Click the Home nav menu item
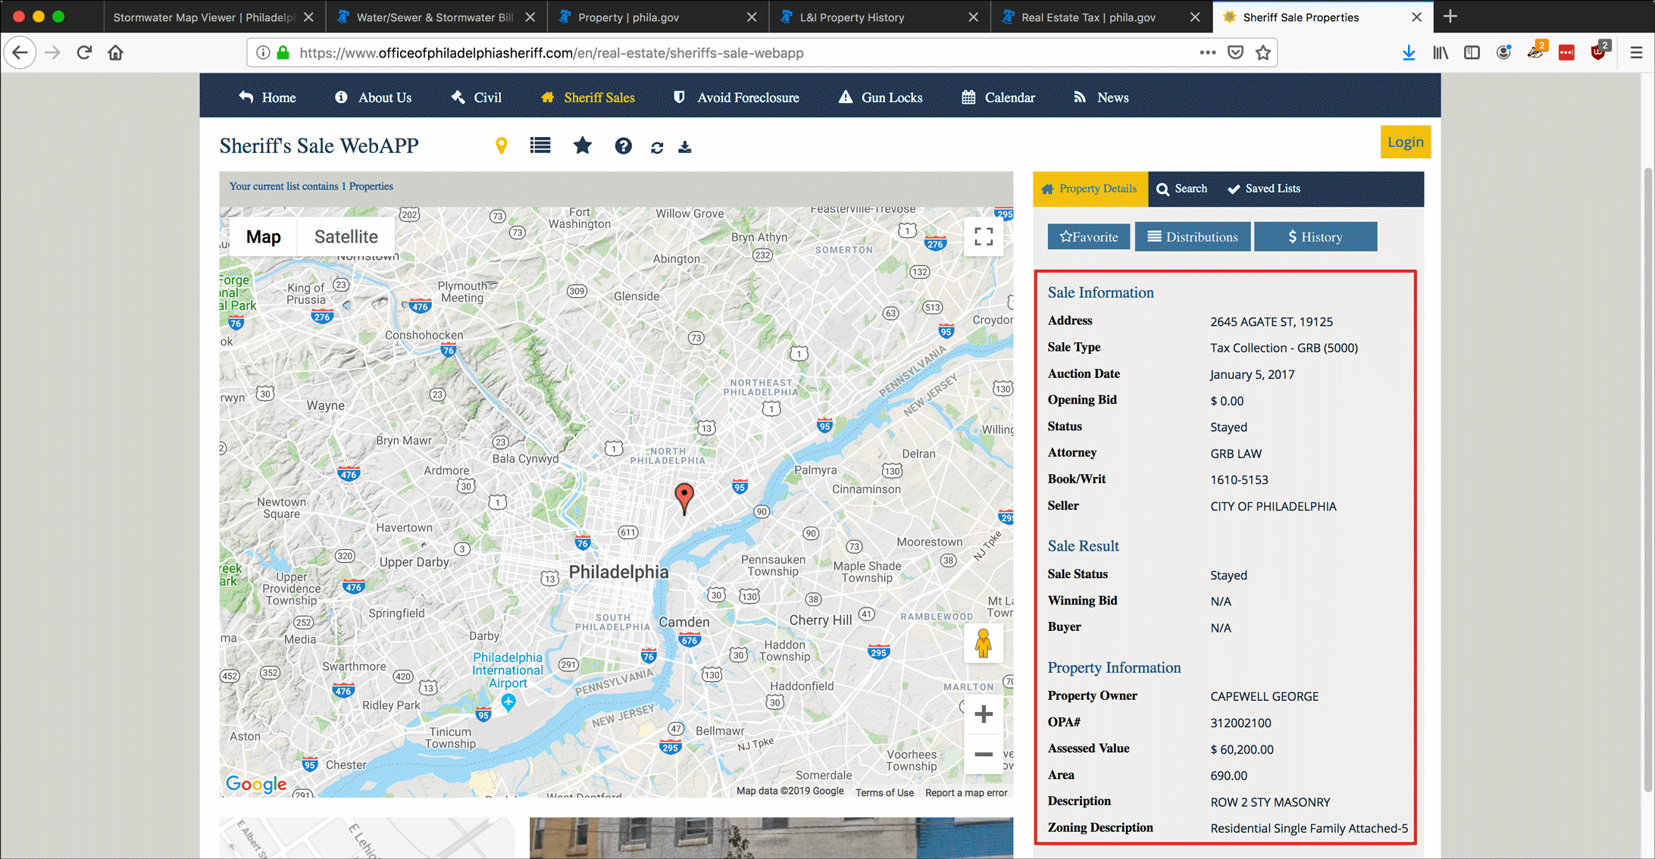 click(x=267, y=97)
